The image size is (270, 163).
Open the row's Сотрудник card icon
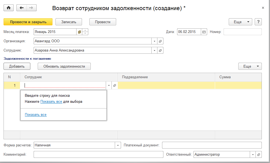115,85
